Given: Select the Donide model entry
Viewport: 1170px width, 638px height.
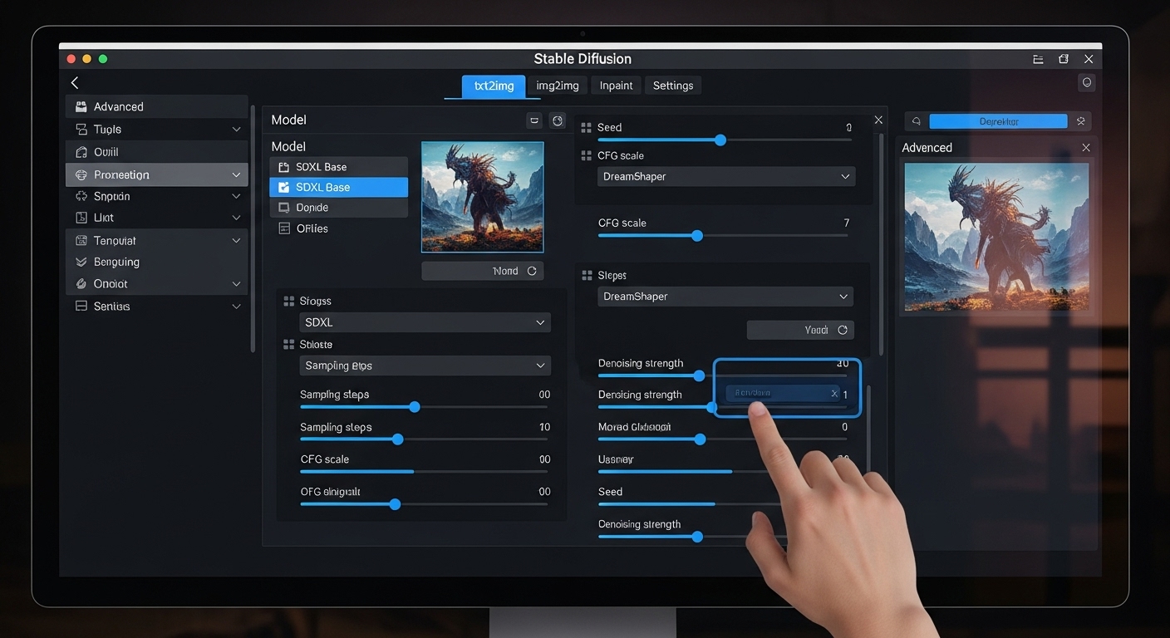Looking at the screenshot, I should 338,208.
